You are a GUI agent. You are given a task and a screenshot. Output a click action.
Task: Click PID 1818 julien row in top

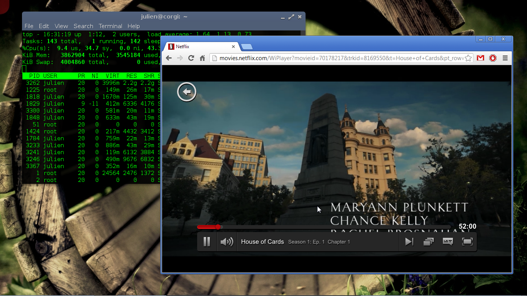pyautogui.click(x=91, y=97)
